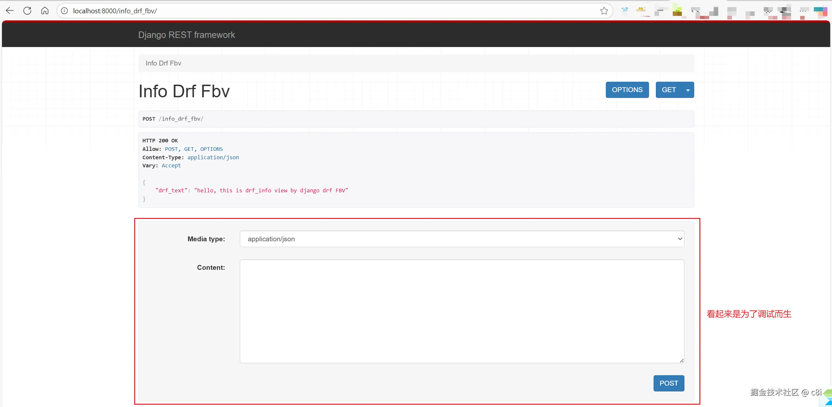The width and height of the screenshot is (832, 407).
Task: Open the Django REST framework header link
Action: pos(186,35)
